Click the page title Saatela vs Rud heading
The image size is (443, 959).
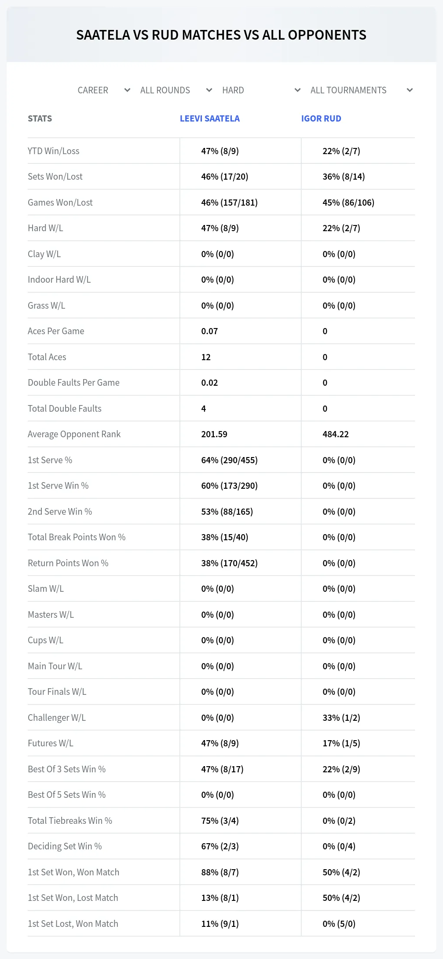221,35
